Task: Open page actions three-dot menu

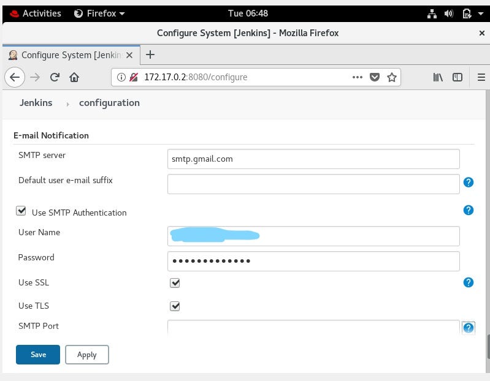Action: pyautogui.click(x=357, y=77)
